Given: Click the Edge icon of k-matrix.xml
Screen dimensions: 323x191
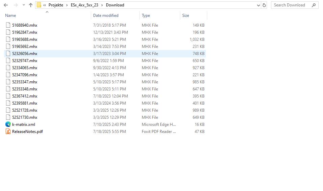Looking at the screenshot, I should 8,124.
